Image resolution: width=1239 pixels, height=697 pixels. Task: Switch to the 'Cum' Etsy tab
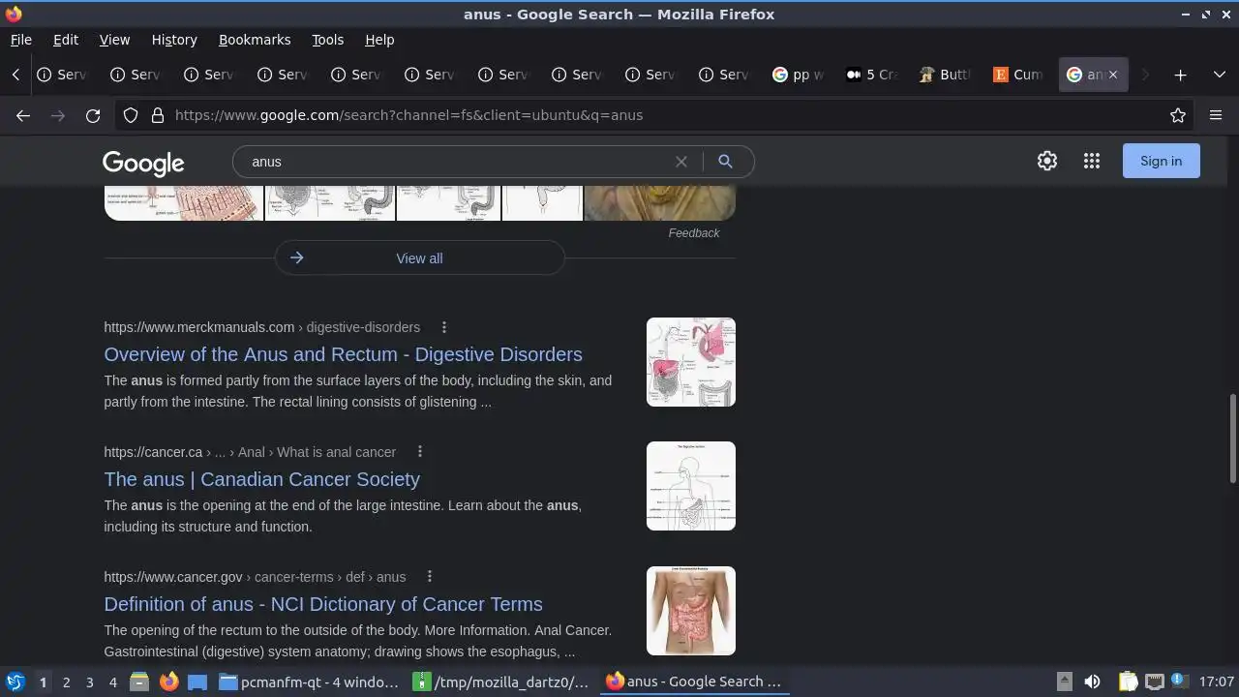[1019, 75]
